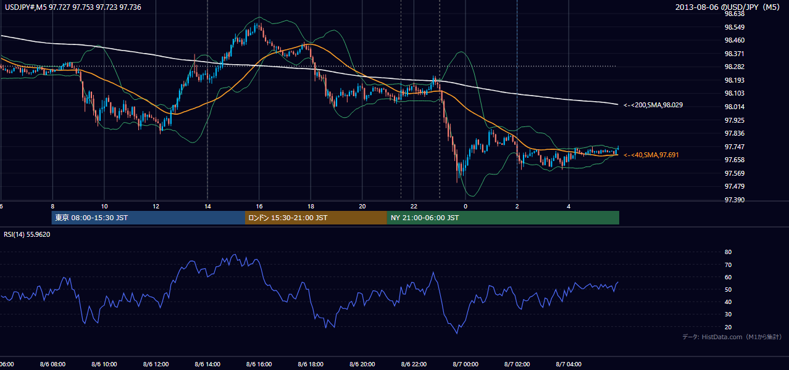This screenshot has height=370, width=789.
Task: Click hour label 14 under the price chart
Action: pyautogui.click(x=207, y=206)
